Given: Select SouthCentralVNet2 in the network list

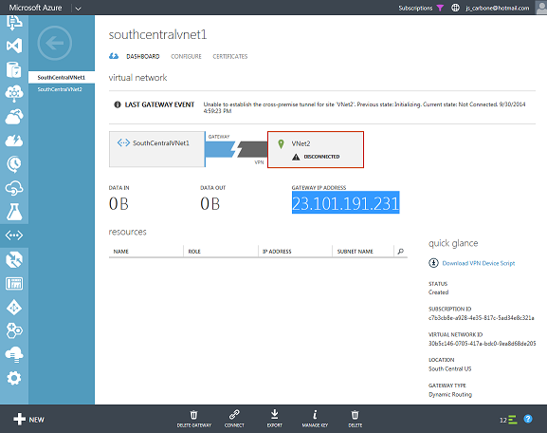Looking at the screenshot, I should pos(60,89).
